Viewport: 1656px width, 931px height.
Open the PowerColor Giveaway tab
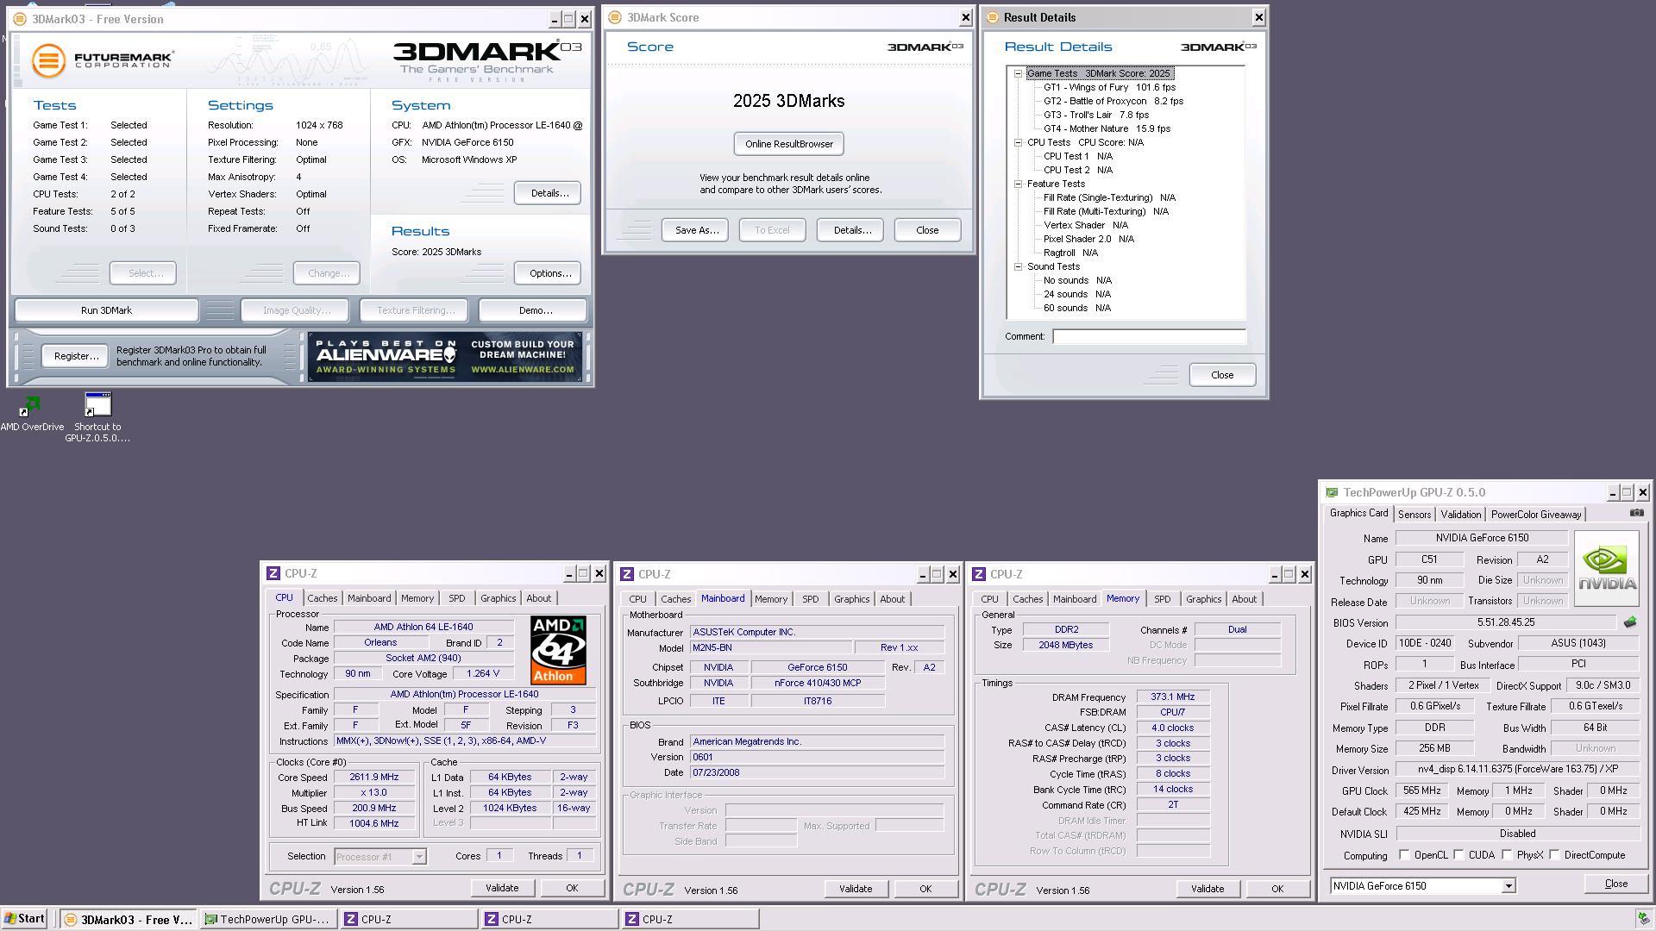tap(1536, 515)
